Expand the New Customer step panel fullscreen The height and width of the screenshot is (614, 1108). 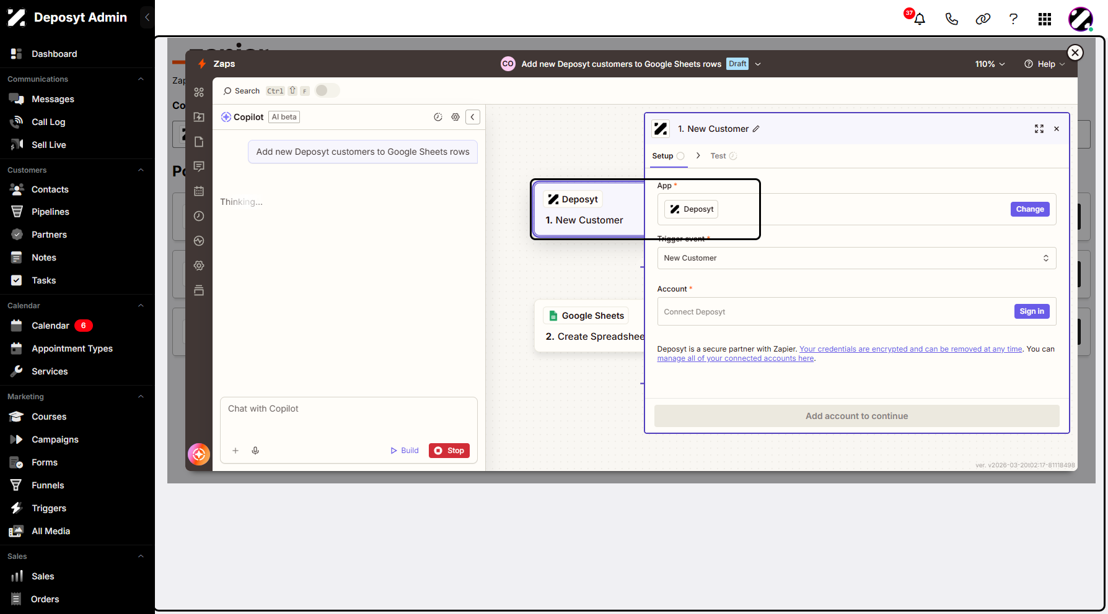[x=1039, y=129]
